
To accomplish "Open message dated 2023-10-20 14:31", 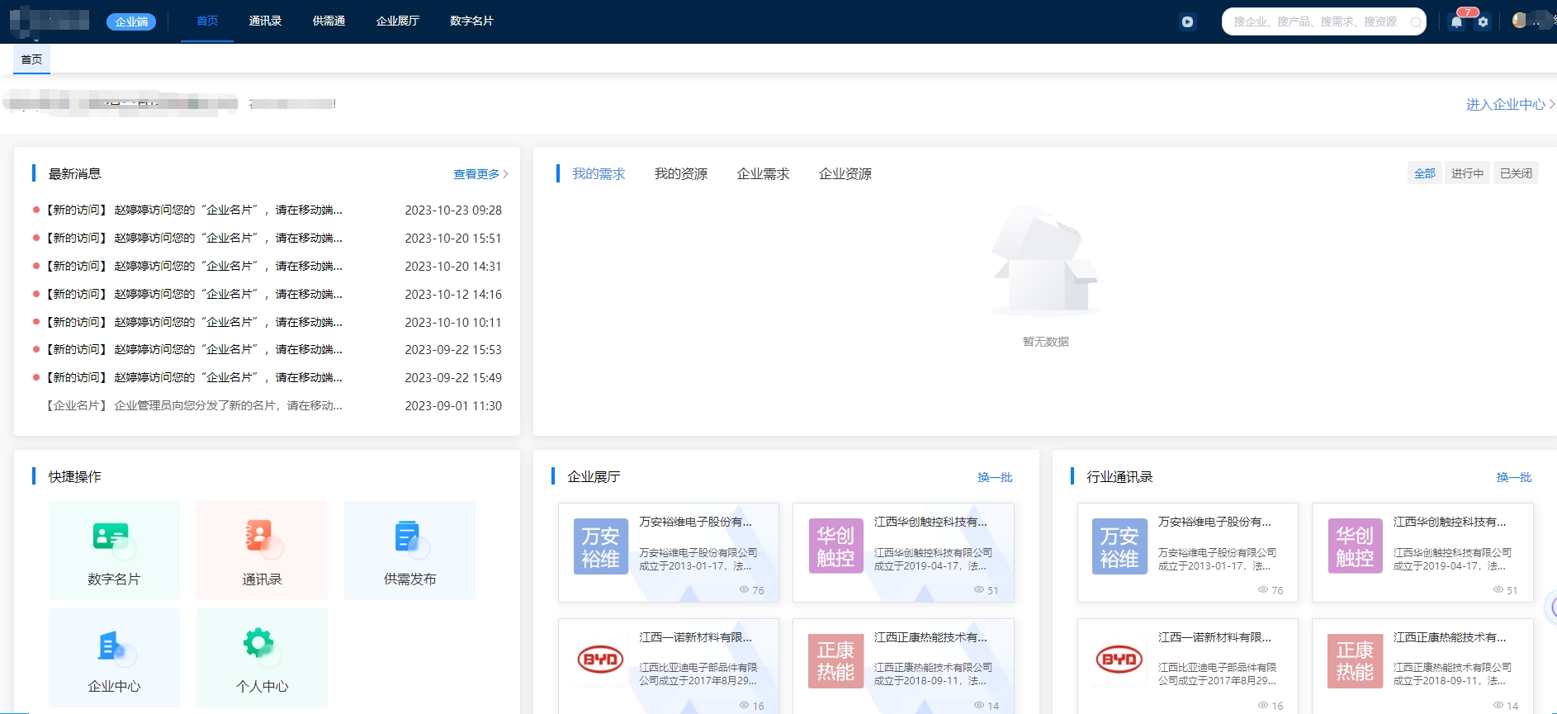I will tap(267, 267).
